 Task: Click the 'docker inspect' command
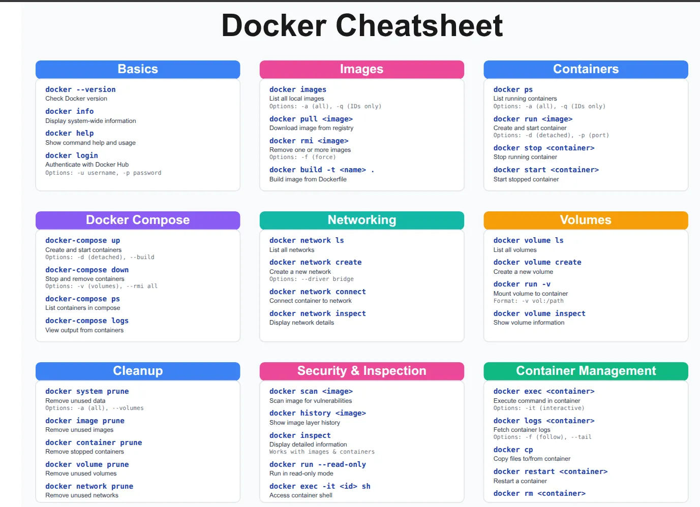pyautogui.click(x=300, y=435)
